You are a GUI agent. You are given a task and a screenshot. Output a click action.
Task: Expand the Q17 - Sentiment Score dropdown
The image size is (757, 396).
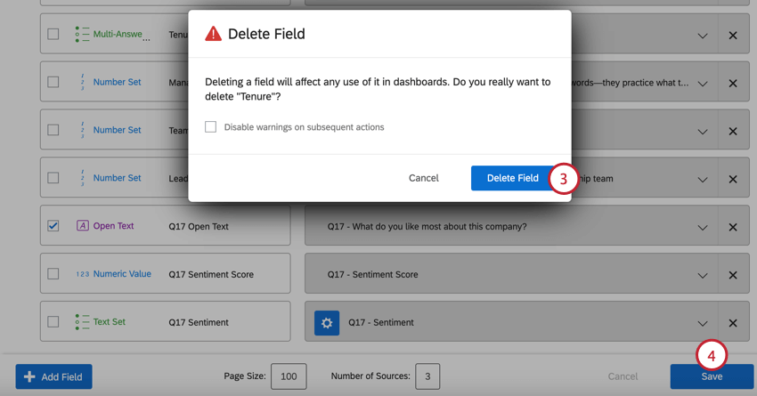pos(703,275)
